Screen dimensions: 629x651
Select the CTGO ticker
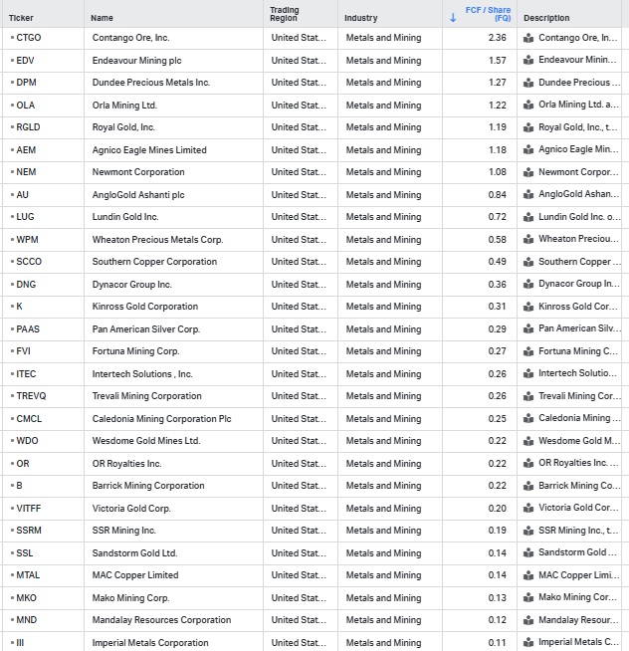[x=29, y=38]
